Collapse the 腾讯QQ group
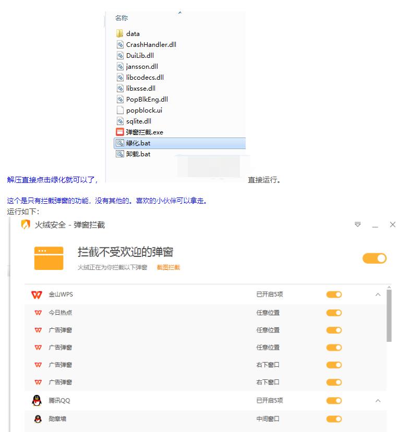Viewport: 411px width, 432px height. (378, 401)
